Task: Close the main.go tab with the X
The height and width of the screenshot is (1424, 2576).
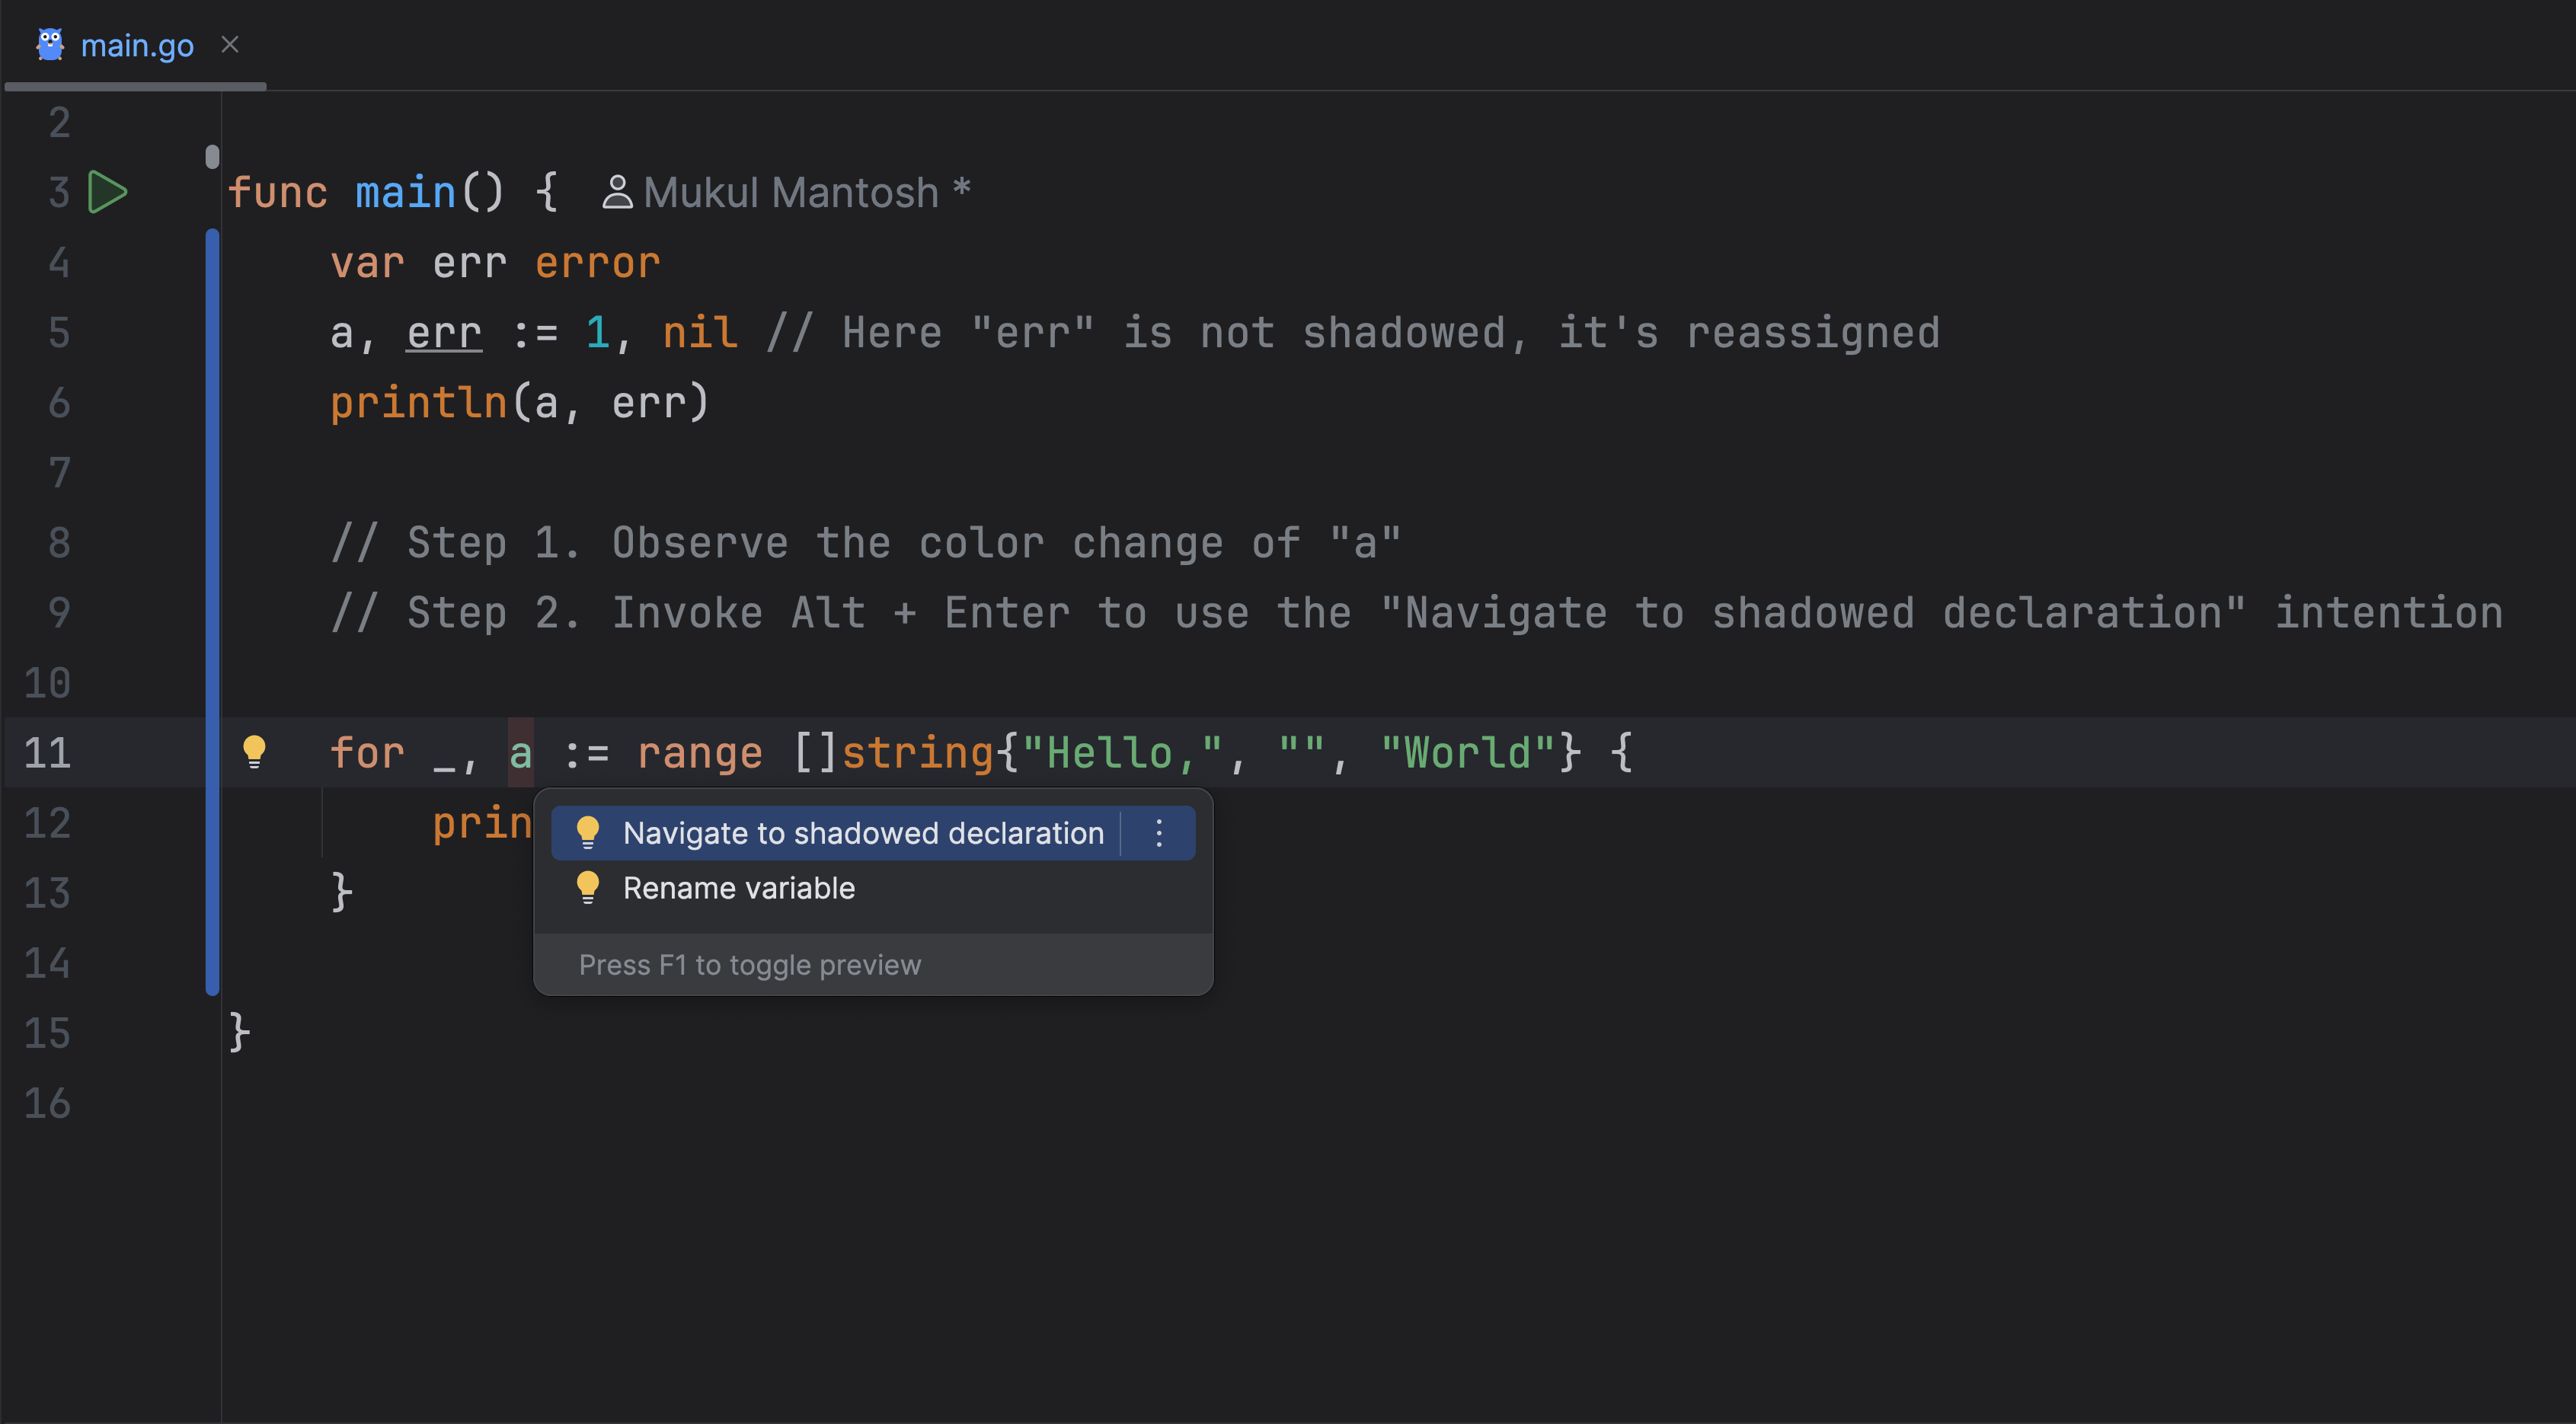Action: click(x=230, y=44)
